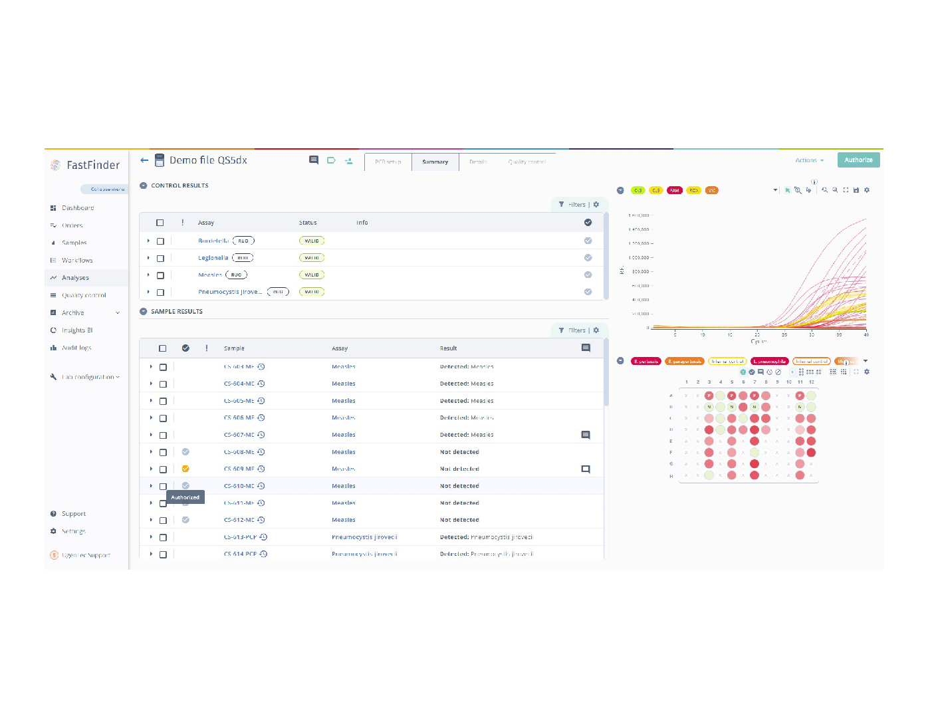Click the Collapse menu button
This screenshot has width=928, height=718.
click(104, 189)
